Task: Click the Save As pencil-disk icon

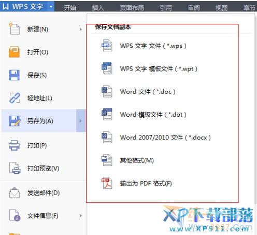Action: 15,121
